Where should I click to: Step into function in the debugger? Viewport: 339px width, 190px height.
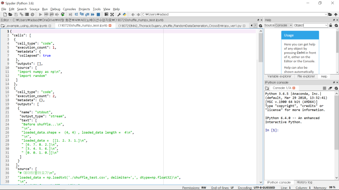click(x=82, y=15)
